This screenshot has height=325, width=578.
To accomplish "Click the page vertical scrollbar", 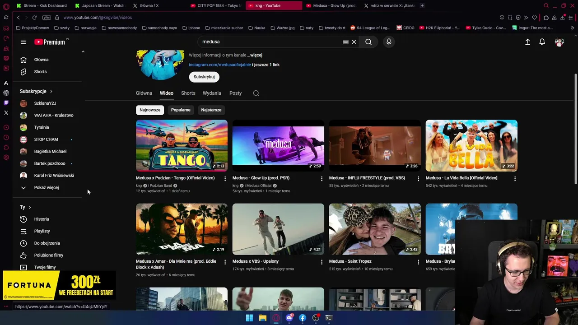I will click(575, 129).
